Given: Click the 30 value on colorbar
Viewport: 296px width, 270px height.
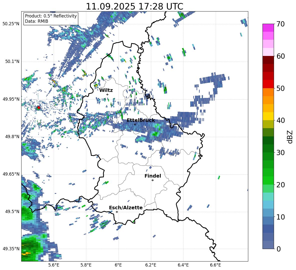Looking at the screenshot, I should pos(280,153).
